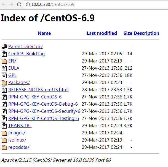
Task: Click the text-file icon beside GPL
Action: click(4, 75)
